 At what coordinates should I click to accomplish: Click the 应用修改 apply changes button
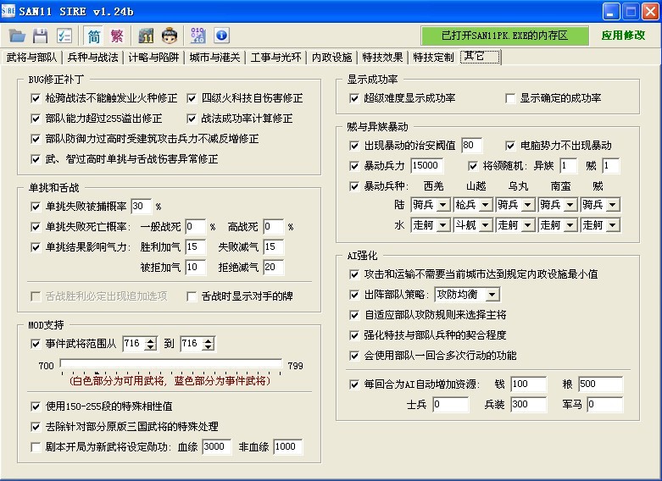tap(623, 36)
